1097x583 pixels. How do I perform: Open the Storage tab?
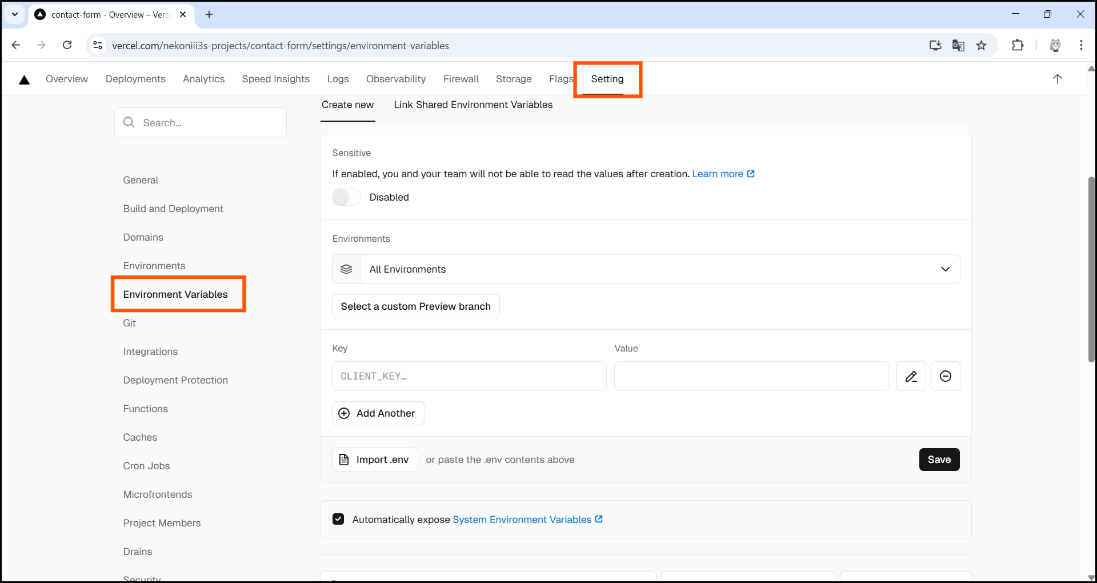(x=514, y=79)
